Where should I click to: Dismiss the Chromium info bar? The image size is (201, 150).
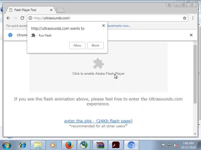[x=191, y=35]
